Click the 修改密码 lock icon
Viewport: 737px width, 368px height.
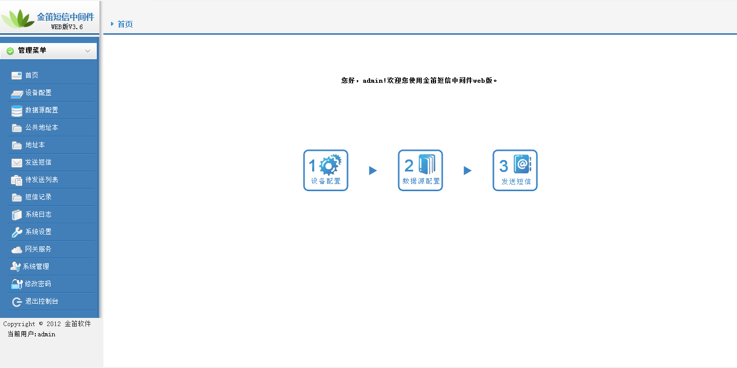click(16, 284)
